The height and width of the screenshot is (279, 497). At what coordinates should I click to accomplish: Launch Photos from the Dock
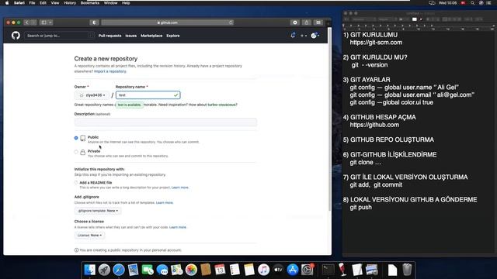pos(191,270)
